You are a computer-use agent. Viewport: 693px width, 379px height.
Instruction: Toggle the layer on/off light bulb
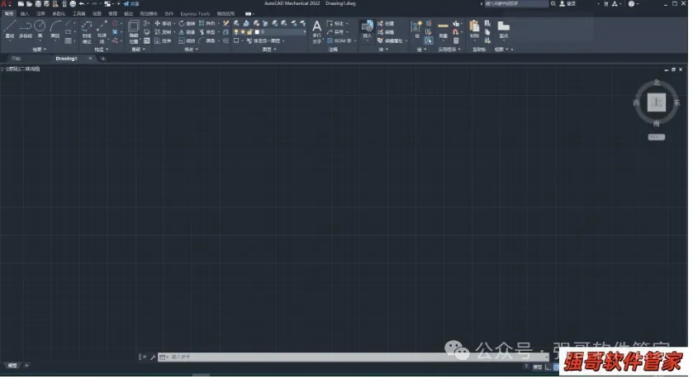(236, 32)
